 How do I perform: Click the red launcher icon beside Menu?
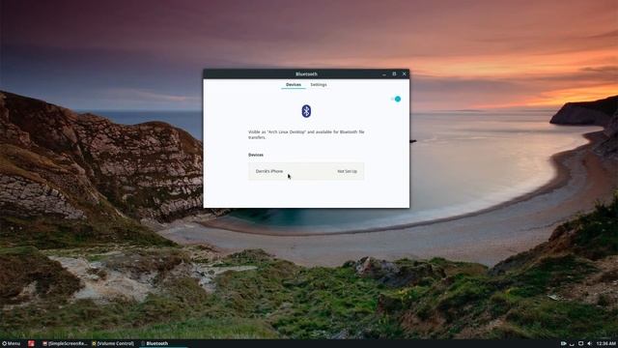pyautogui.click(x=31, y=344)
